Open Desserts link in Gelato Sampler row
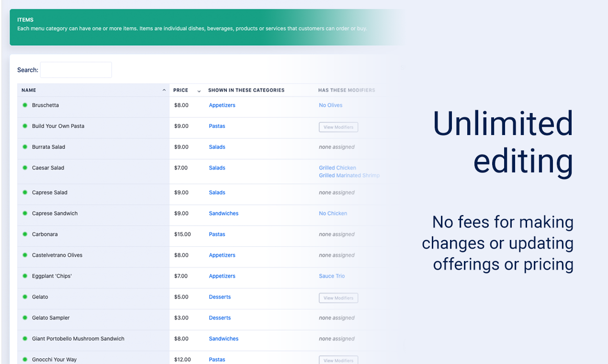The image size is (608, 364). click(220, 318)
